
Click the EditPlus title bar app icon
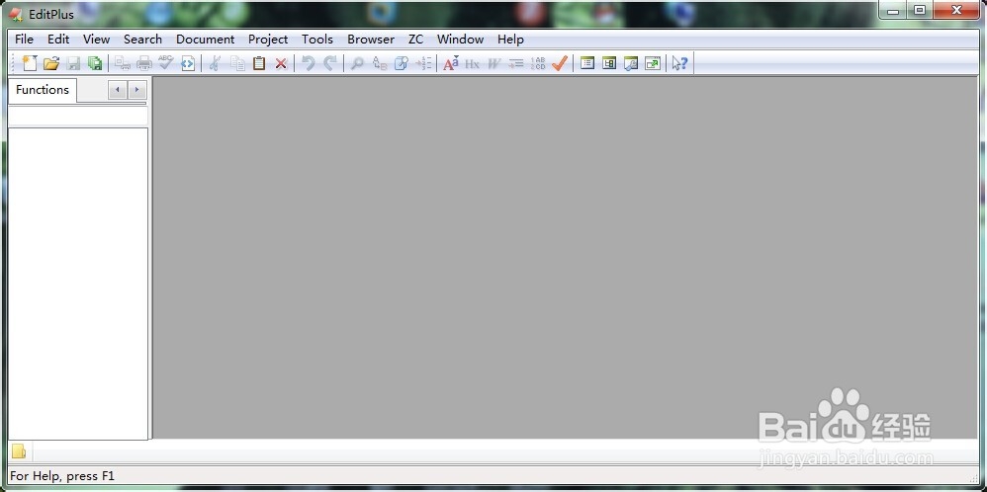click(17, 15)
